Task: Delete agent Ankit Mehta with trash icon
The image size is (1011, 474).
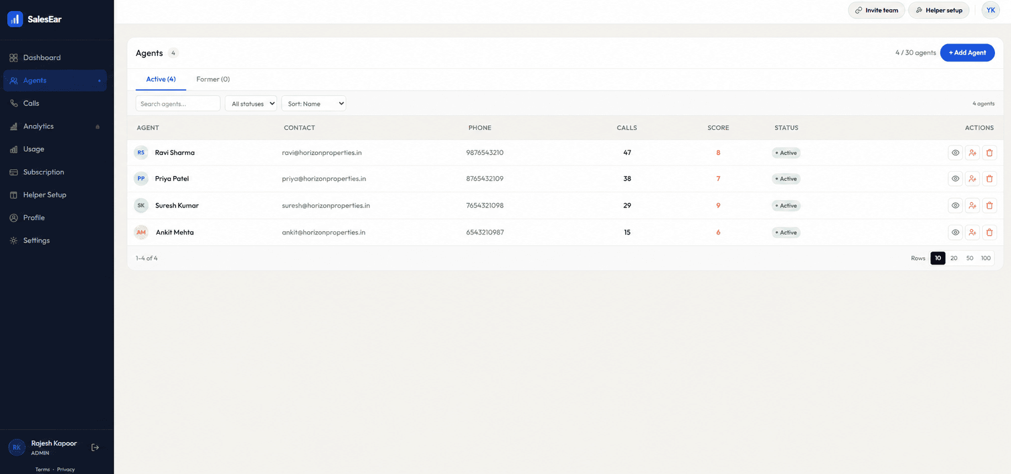Action: tap(989, 232)
